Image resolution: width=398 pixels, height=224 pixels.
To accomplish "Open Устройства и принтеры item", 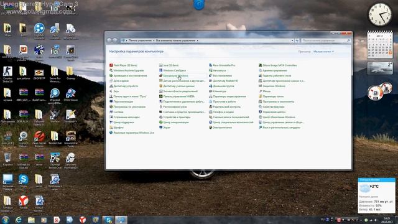I will (x=175, y=117).
